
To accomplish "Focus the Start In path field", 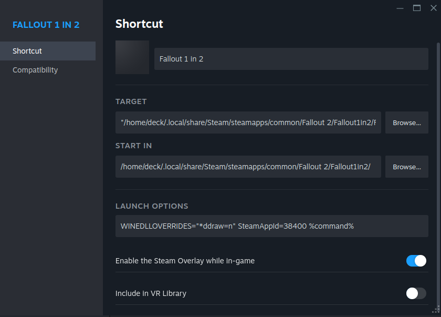I will coord(248,167).
